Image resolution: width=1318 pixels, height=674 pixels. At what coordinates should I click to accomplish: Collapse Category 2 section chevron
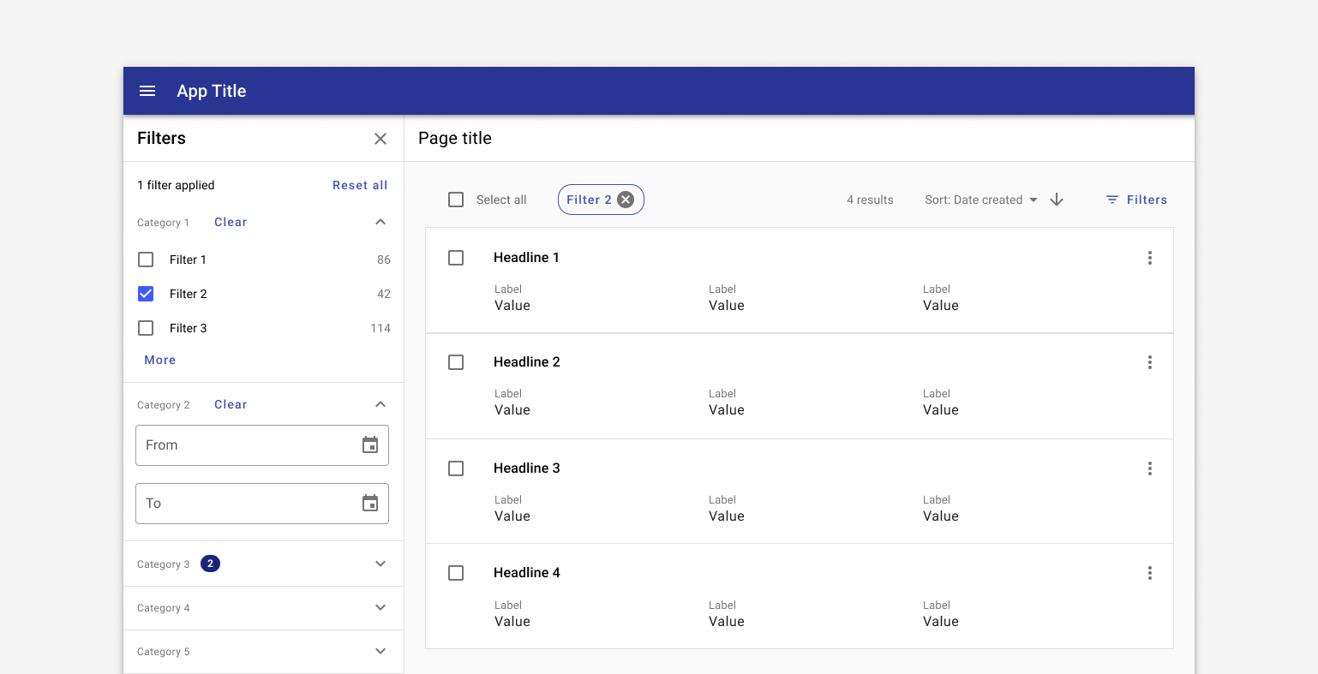pyautogui.click(x=380, y=404)
